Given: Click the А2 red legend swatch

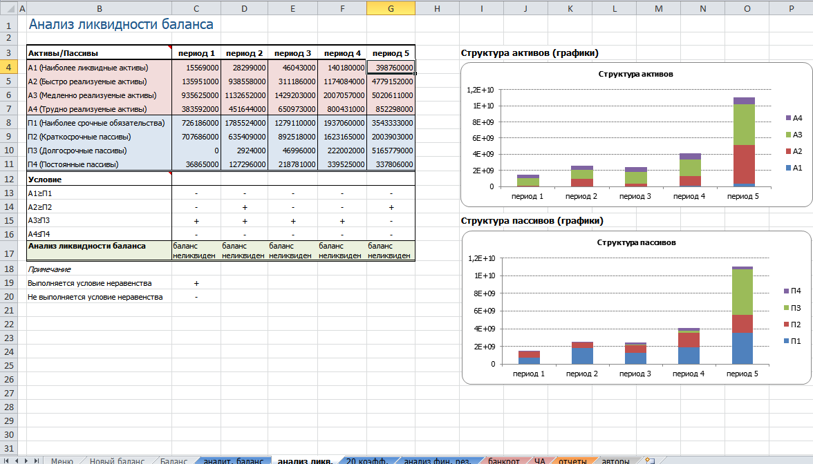Looking at the screenshot, I should coord(789,151).
